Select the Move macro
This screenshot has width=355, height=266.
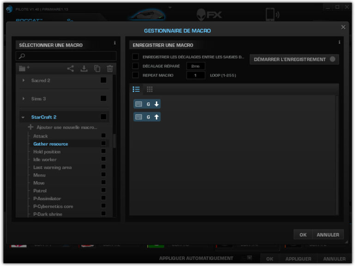[39, 183]
